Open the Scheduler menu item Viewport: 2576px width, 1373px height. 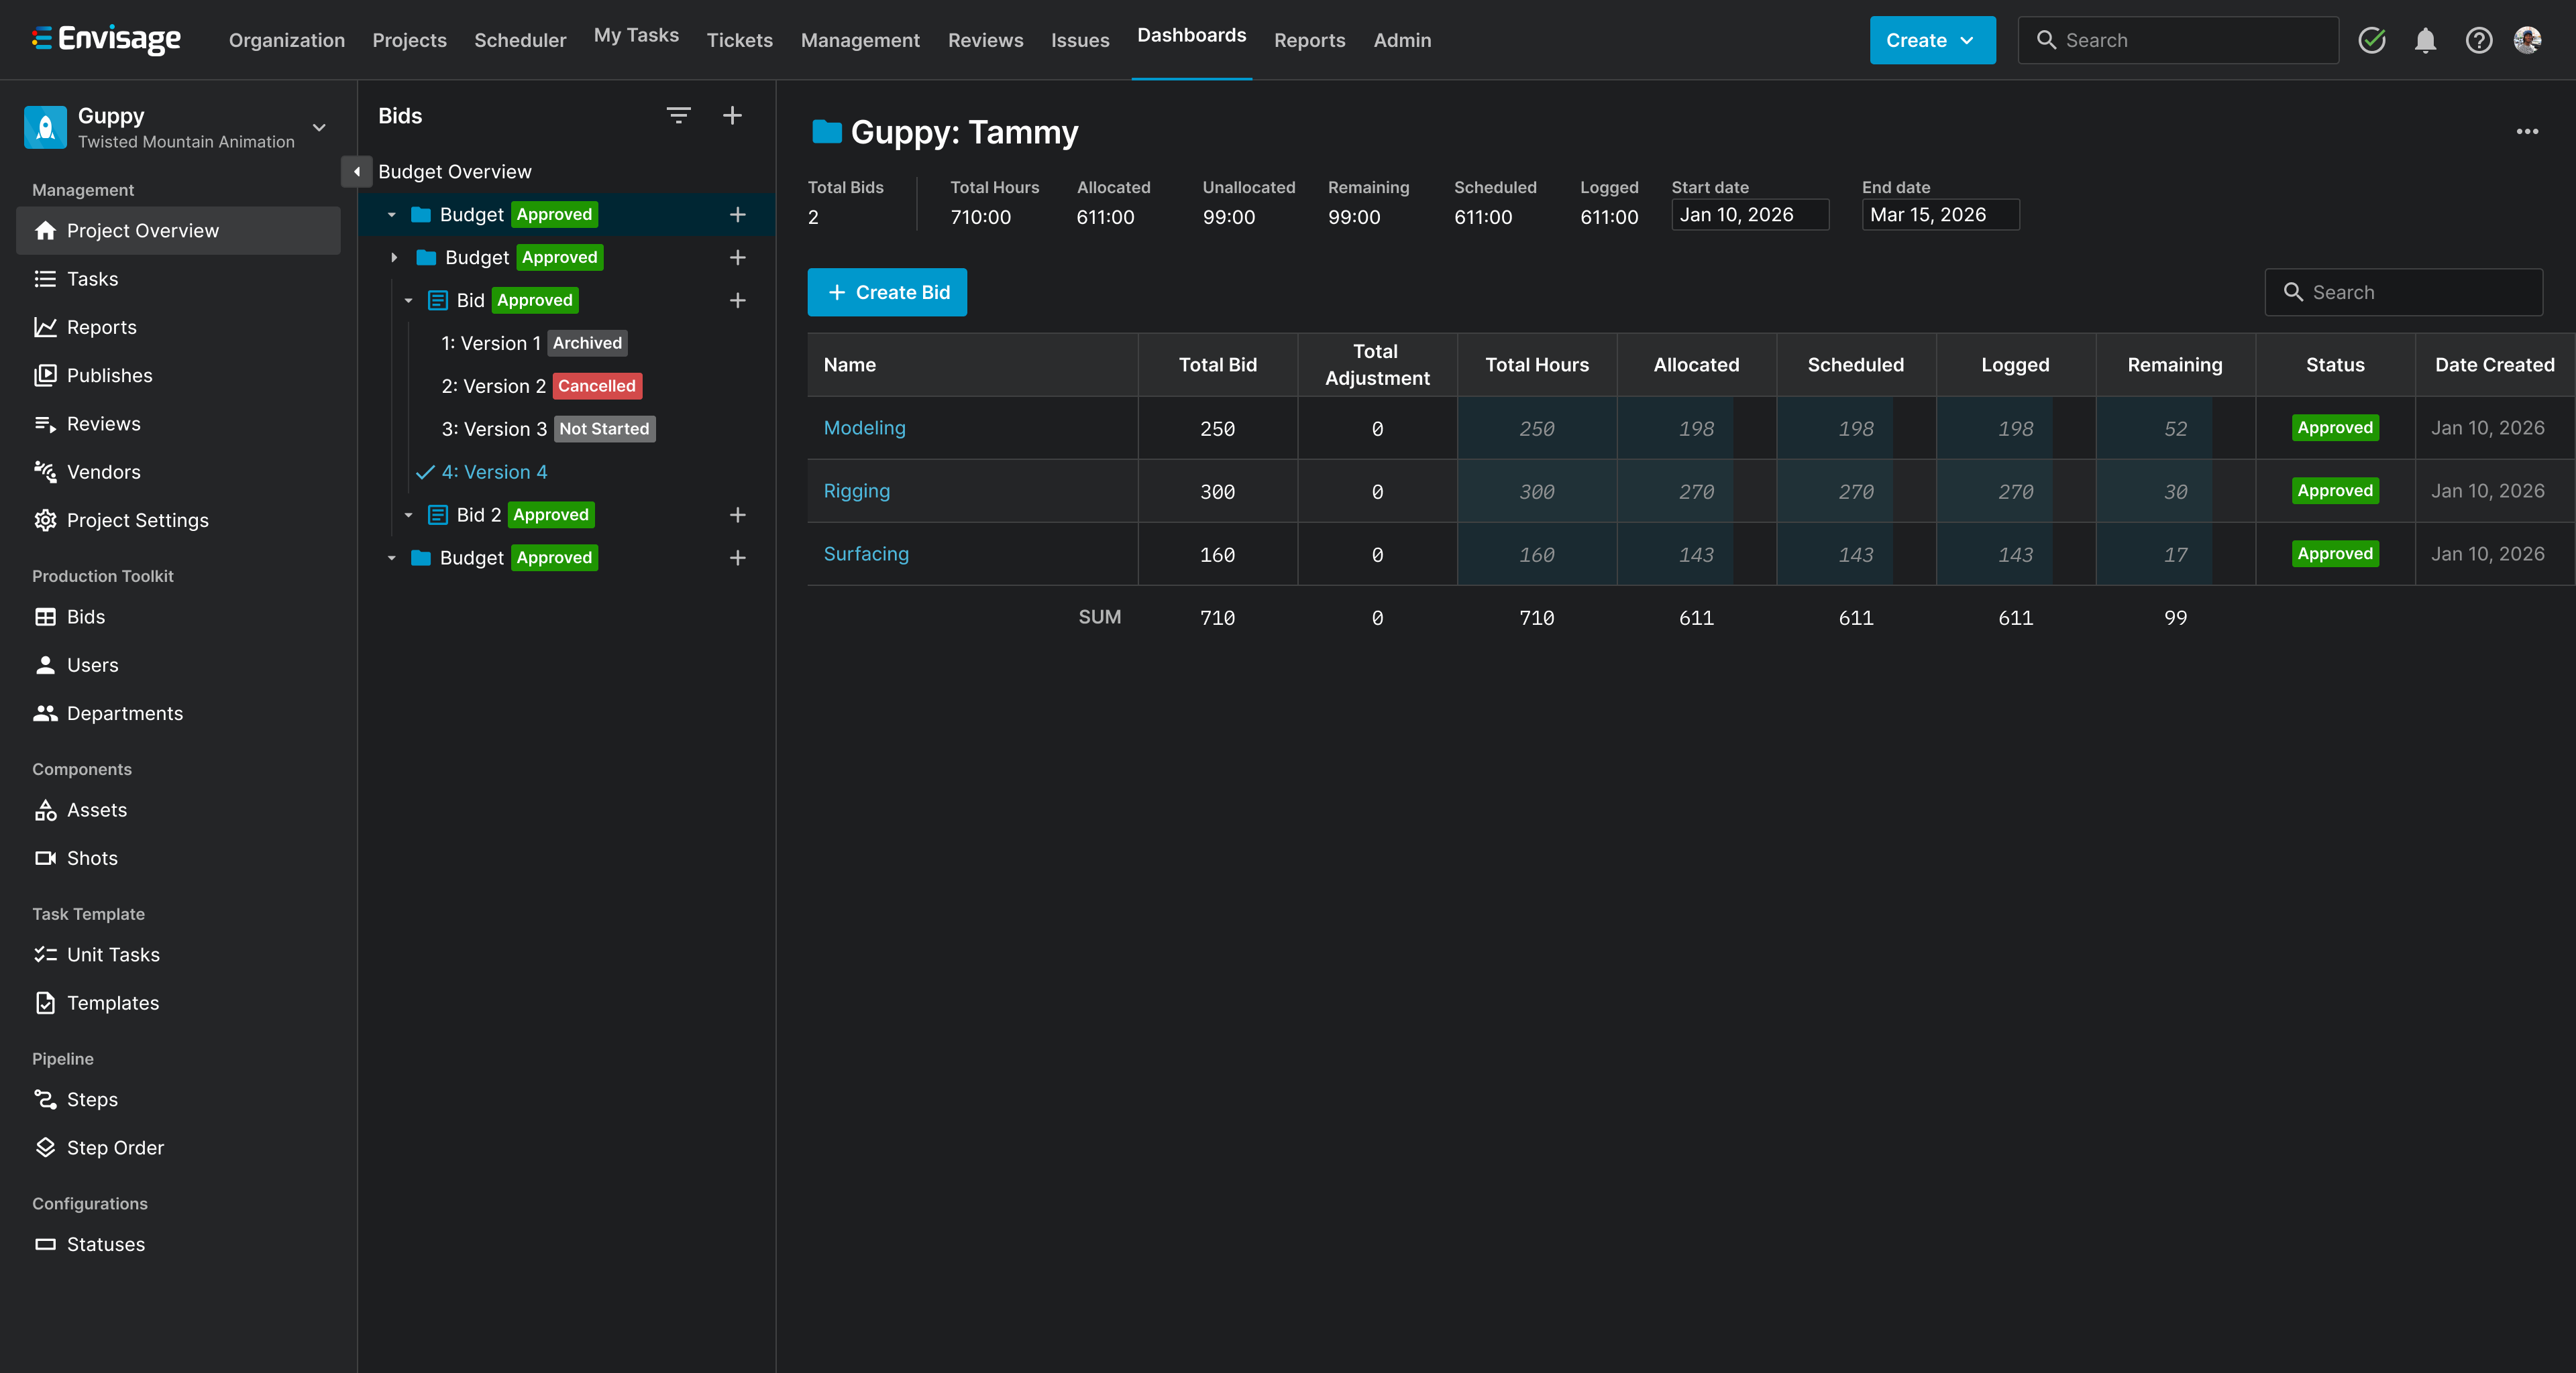(x=520, y=40)
